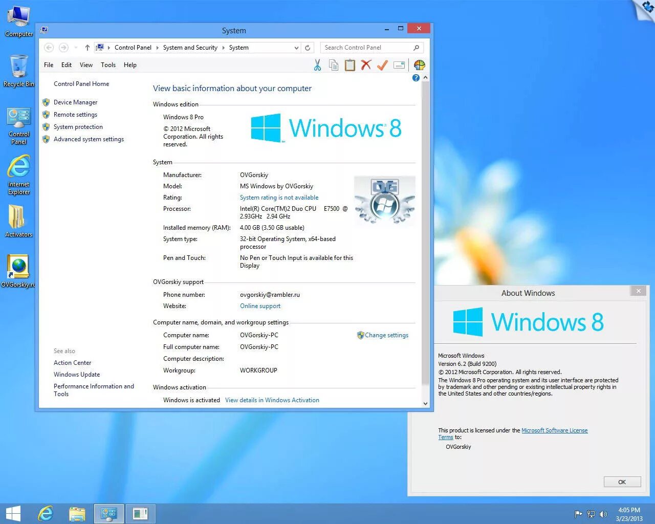The height and width of the screenshot is (524, 655).
Task: Click the taskbar clock showing 4:05 PM
Action: pos(629,514)
